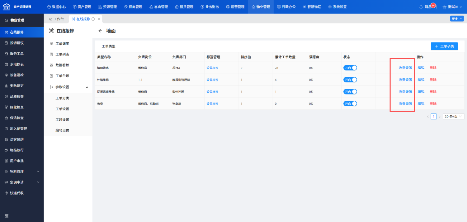This screenshot has width=467, height=222.
Task: Open the 更多 dropdown
Action: point(457,19)
